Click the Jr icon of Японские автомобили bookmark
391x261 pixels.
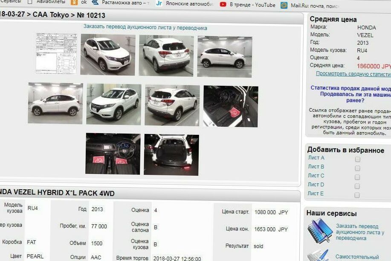click(159, 3)
